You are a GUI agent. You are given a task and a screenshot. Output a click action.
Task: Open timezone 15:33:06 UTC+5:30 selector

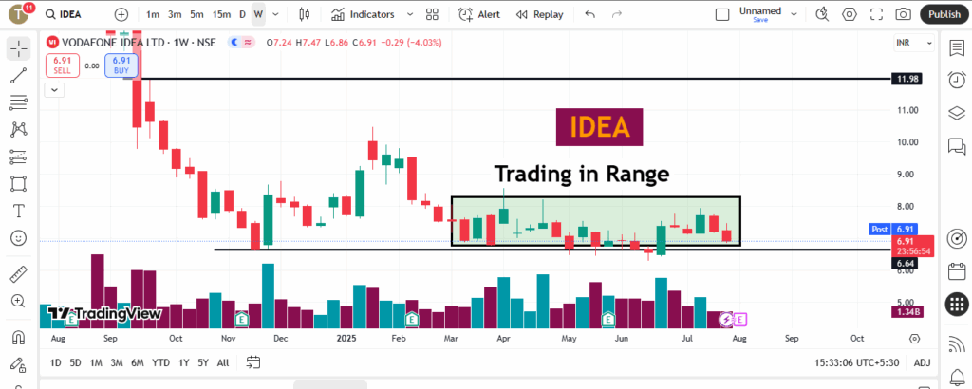point(859,363)
